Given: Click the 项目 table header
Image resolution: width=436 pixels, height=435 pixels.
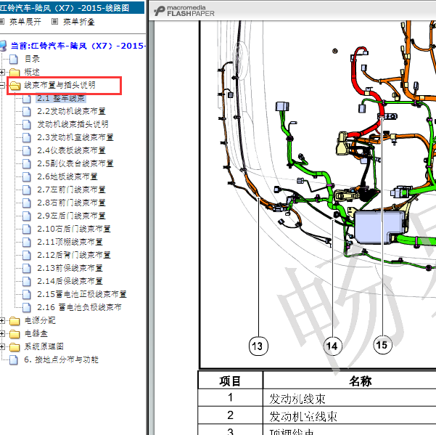Looking at the screenshot, I should 230,381.
